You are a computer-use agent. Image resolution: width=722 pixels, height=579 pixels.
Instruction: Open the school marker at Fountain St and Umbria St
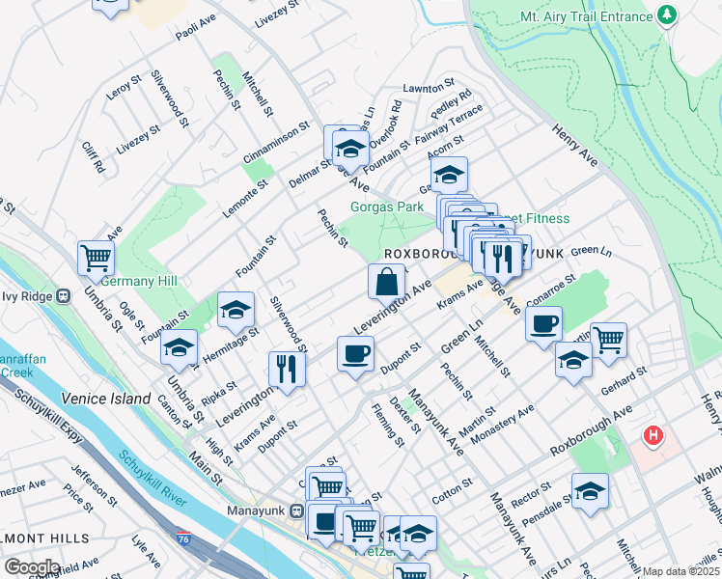180,349
